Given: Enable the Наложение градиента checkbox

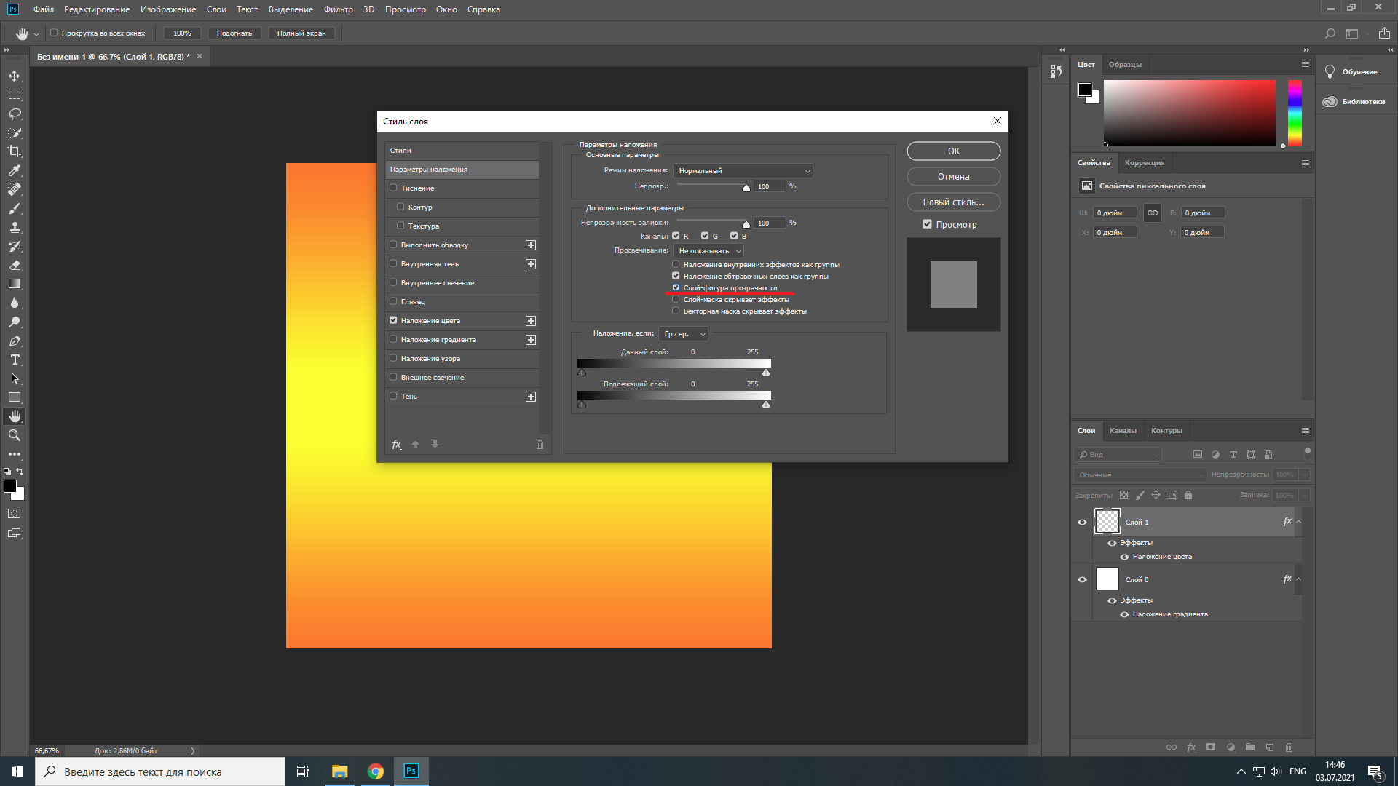Looking at the screenshot, I should pyautogui.click(x=393, y=339).
